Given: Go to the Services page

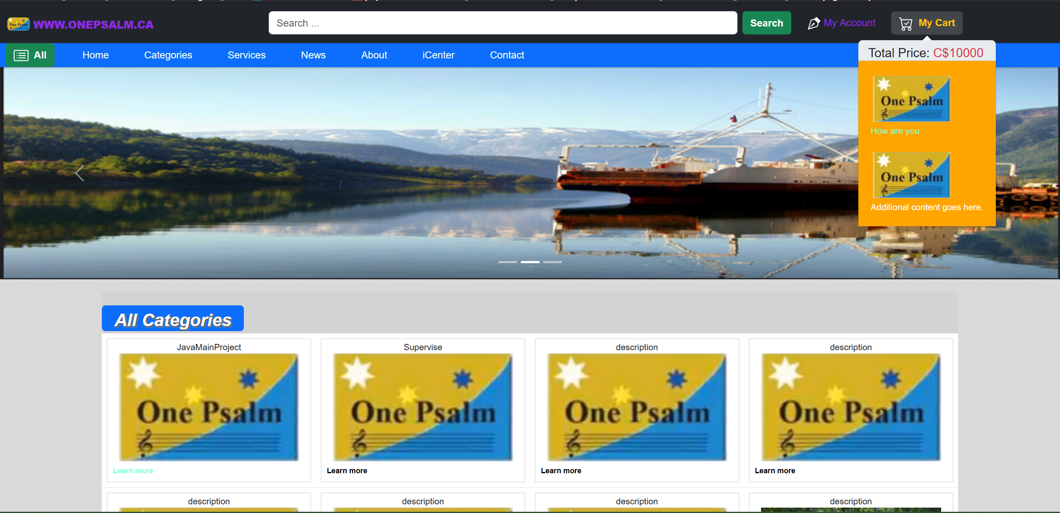Looking at the screenshot, I should 246,55.
